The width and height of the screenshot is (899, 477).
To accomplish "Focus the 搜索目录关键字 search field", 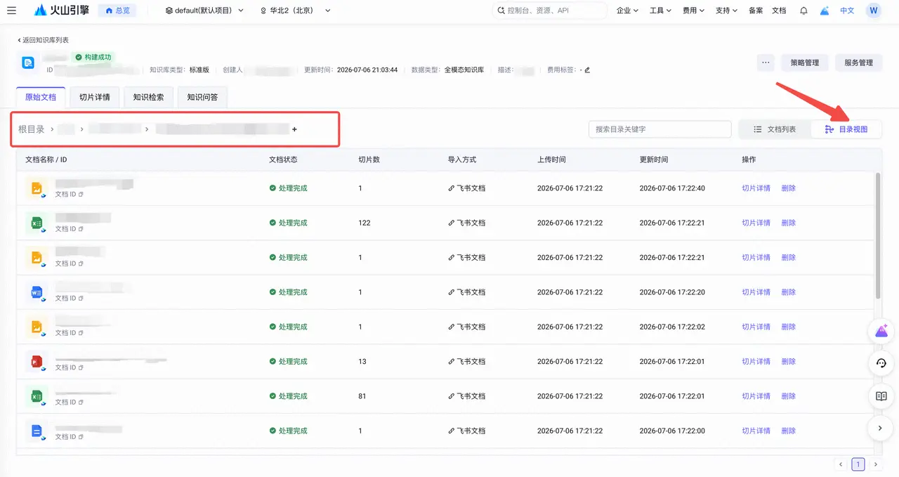I will (x=660, y=129).
